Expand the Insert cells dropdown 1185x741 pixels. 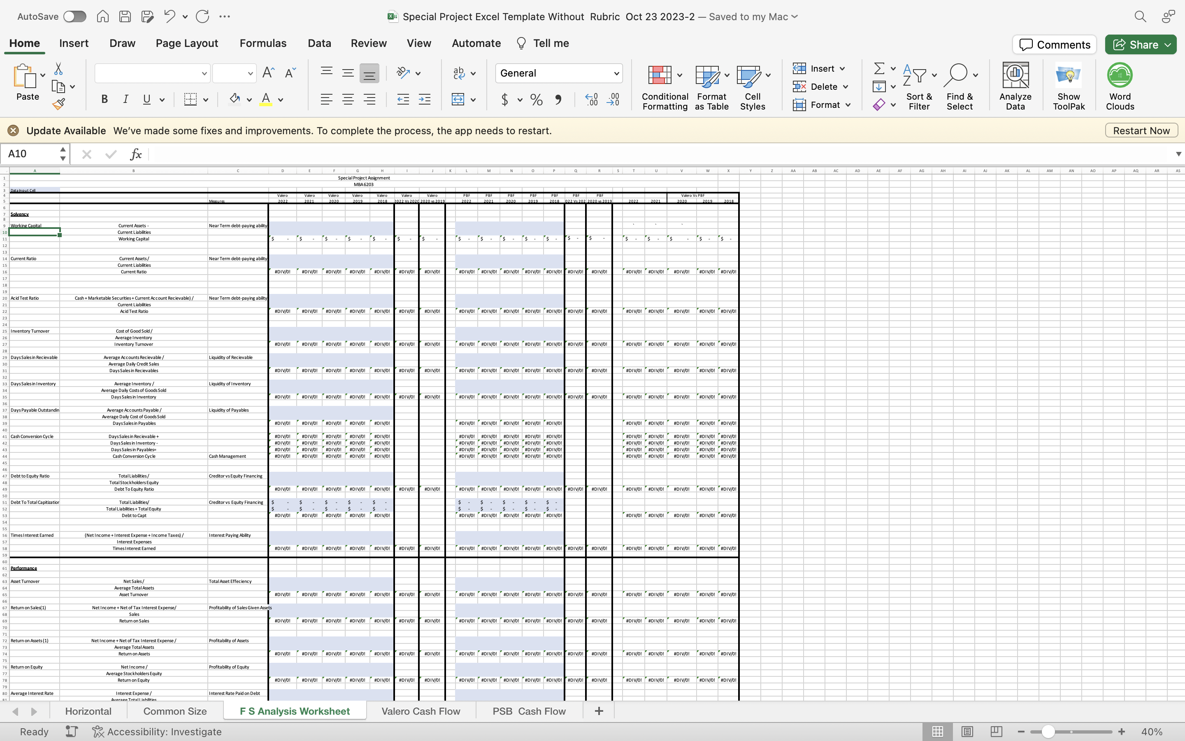pos(842,69)
